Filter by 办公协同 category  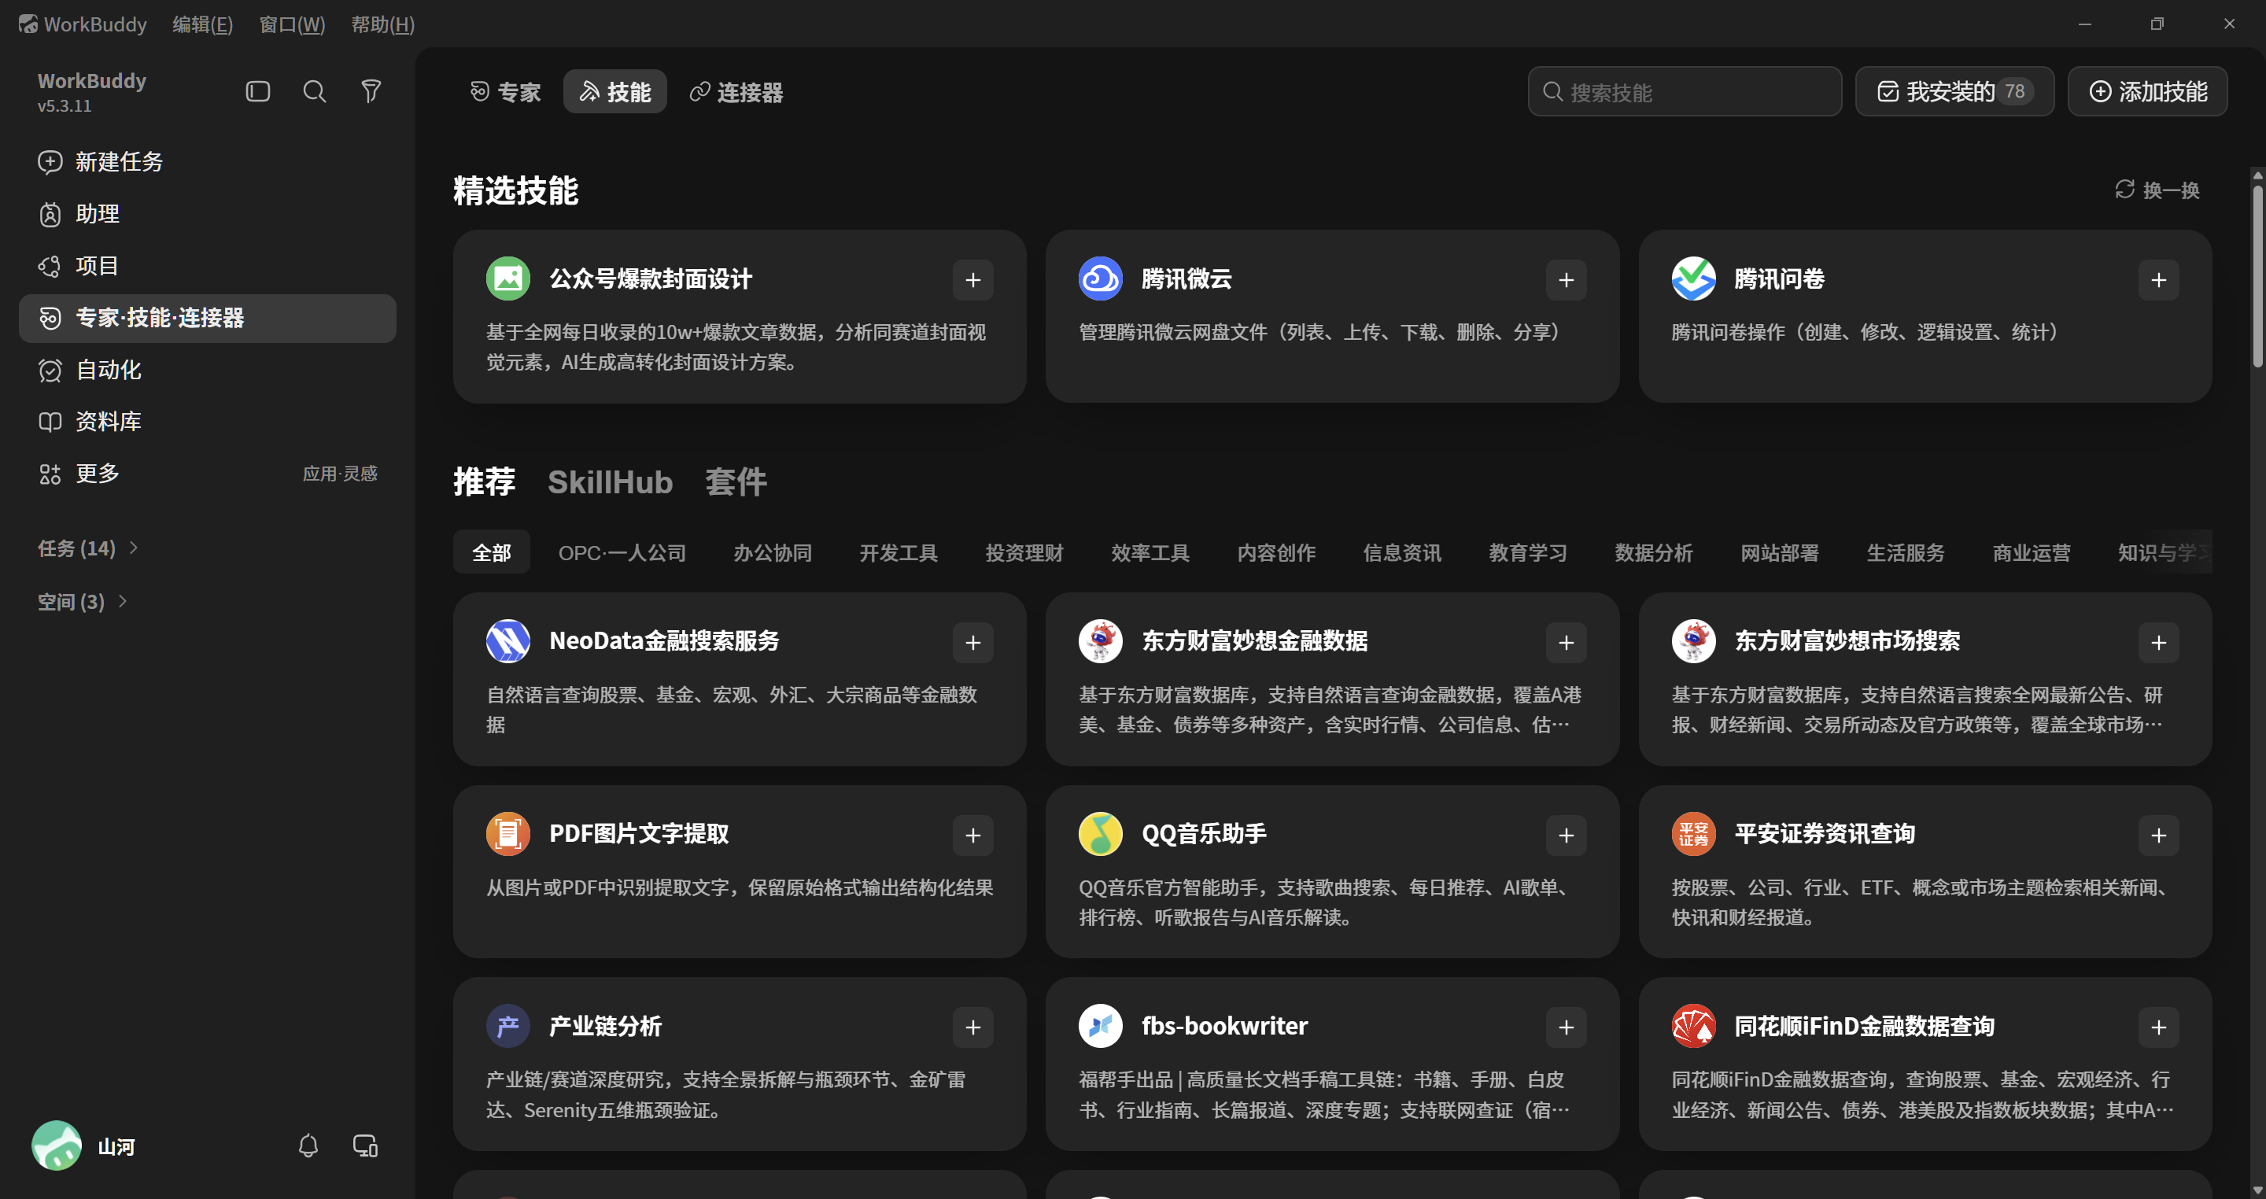click(773, 552)
